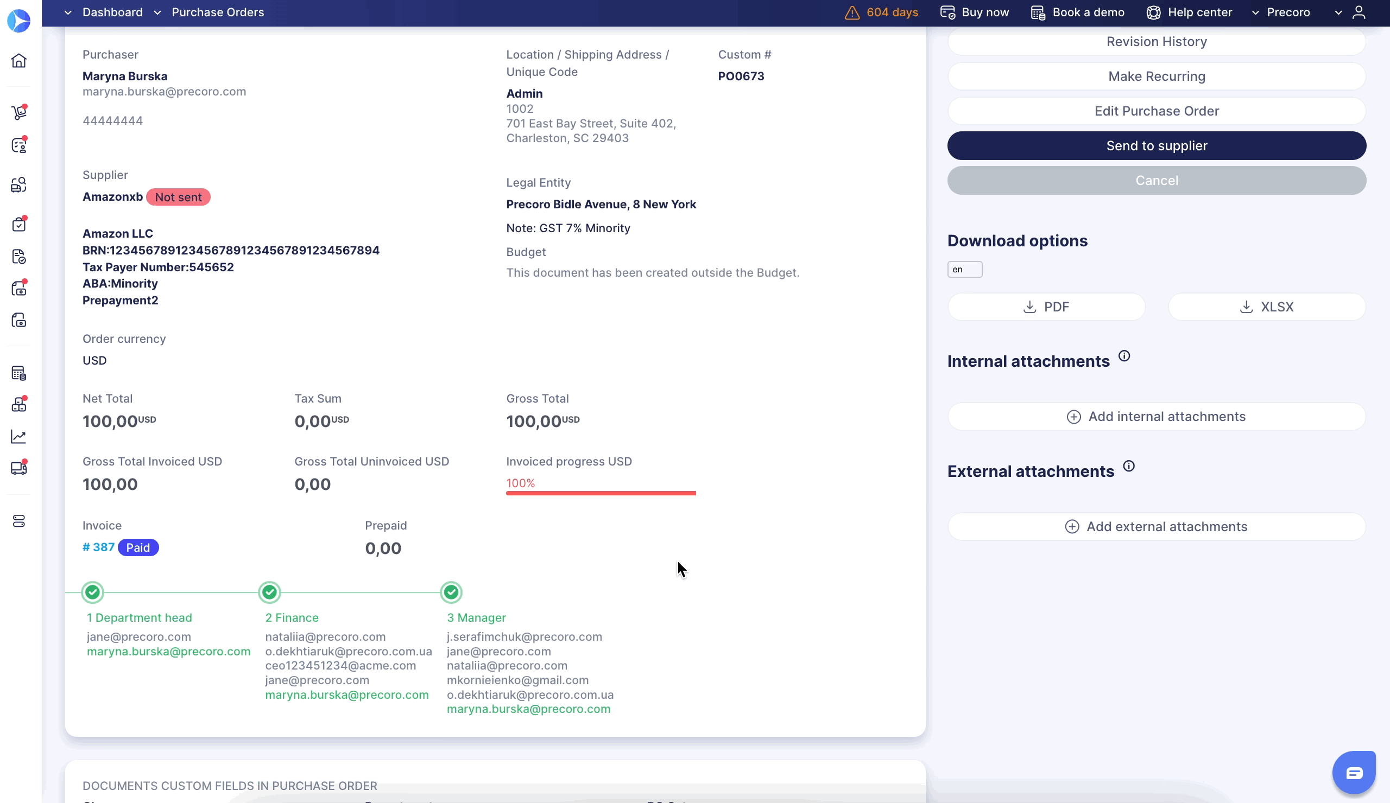
Task: Click Add internal attachments
Action: (1157, 416)
